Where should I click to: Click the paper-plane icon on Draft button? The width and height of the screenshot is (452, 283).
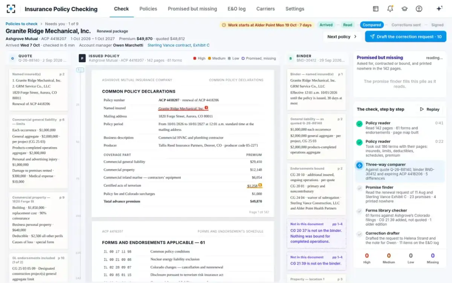coord(372,37)
